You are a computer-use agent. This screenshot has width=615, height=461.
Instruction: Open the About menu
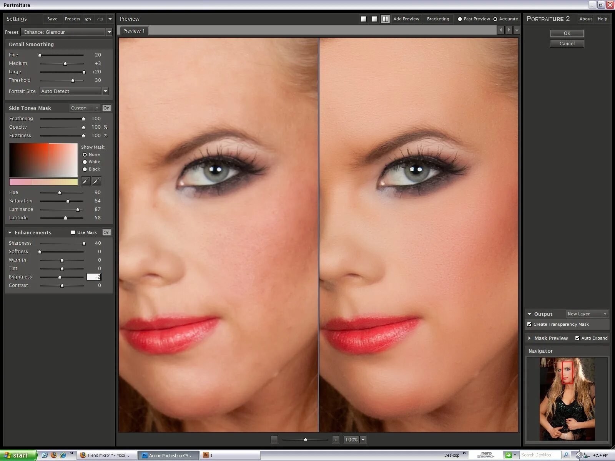tap(585, 19)
